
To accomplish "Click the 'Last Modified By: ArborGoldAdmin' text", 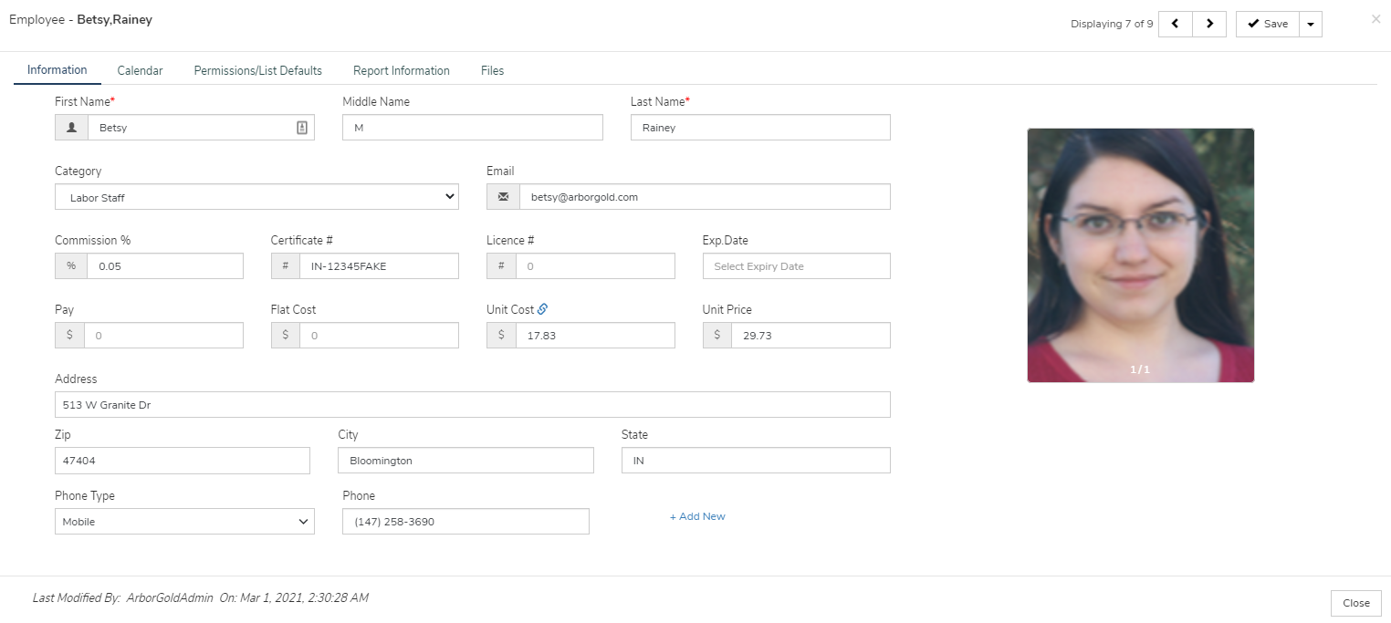I will click(122, 598).
